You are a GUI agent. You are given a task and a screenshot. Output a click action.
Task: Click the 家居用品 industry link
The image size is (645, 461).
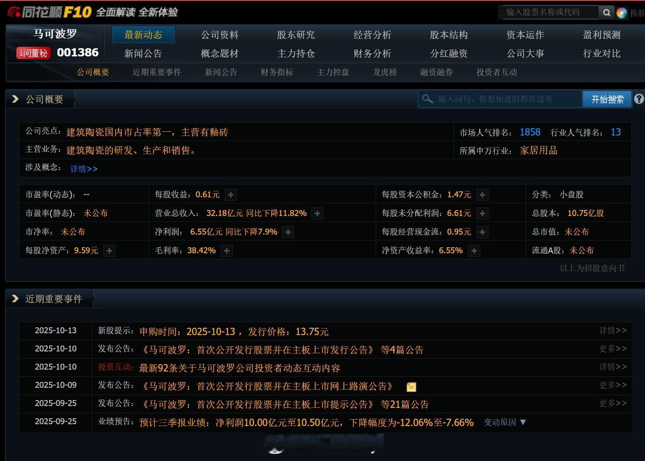(539, 150)
